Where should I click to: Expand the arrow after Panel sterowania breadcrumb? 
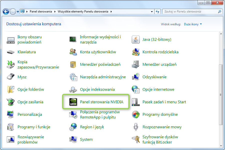[x=55, y=12]
